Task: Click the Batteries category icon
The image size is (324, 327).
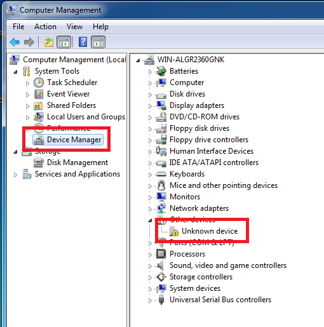Action: [x=161, y=71]
